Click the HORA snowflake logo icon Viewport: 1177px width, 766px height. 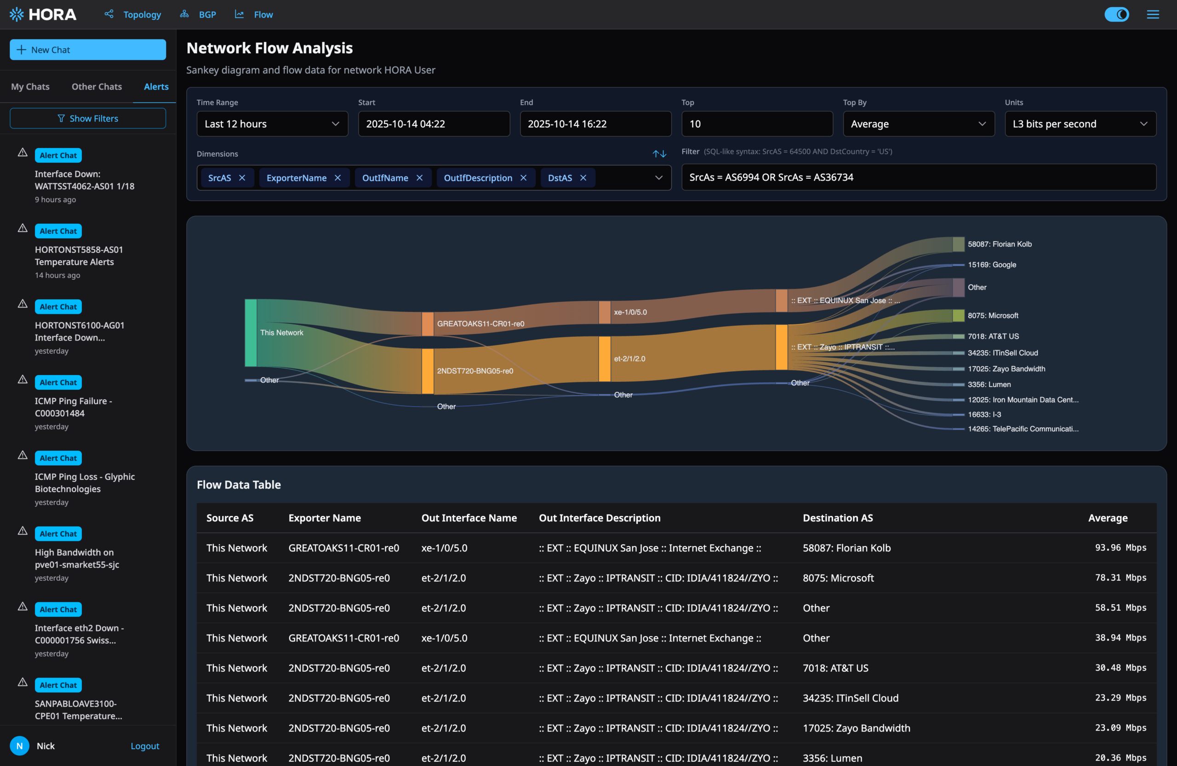[16, 14]
